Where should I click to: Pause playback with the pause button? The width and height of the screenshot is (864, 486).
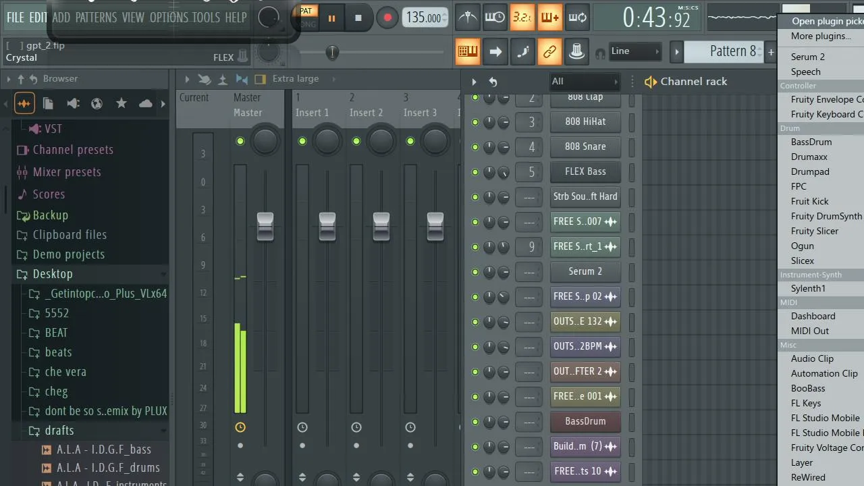click(x=331, y=18)
